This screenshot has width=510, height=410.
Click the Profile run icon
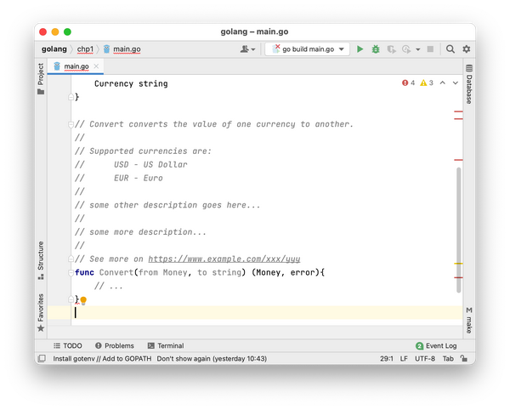406,49
